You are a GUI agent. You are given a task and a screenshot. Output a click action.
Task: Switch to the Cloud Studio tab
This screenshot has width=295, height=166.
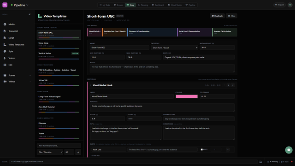[x=175, y=5]
